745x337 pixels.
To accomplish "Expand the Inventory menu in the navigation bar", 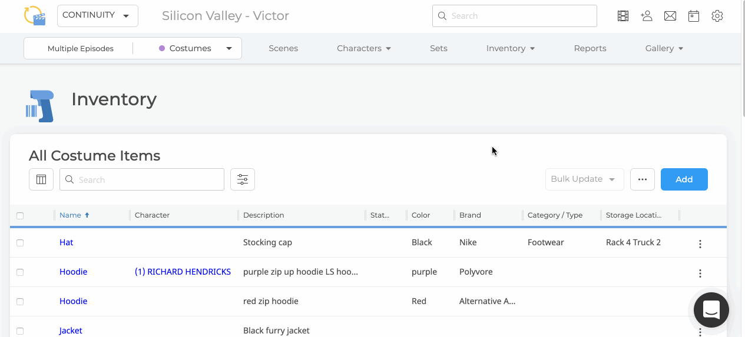I will coord(511,48).
